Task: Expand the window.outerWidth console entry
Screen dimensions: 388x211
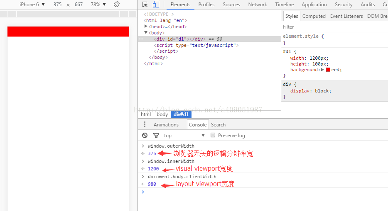Action: point(143,146)
